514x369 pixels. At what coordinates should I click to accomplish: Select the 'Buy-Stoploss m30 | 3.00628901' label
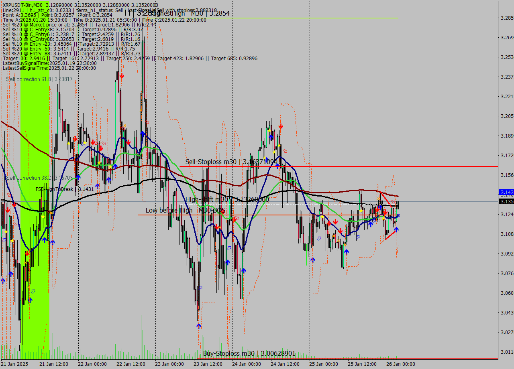pos(249,353)
